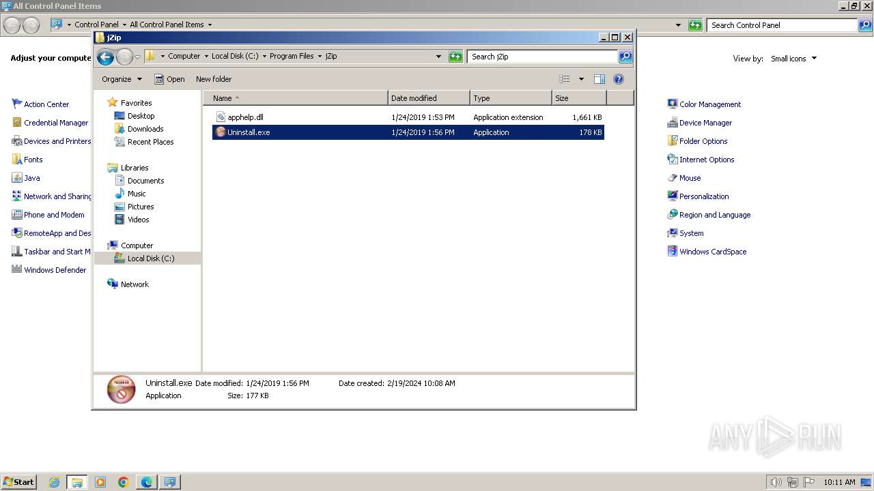Viewport: 874px width, 491px height.
Task: Change view using the views icon
Action: 565,79
